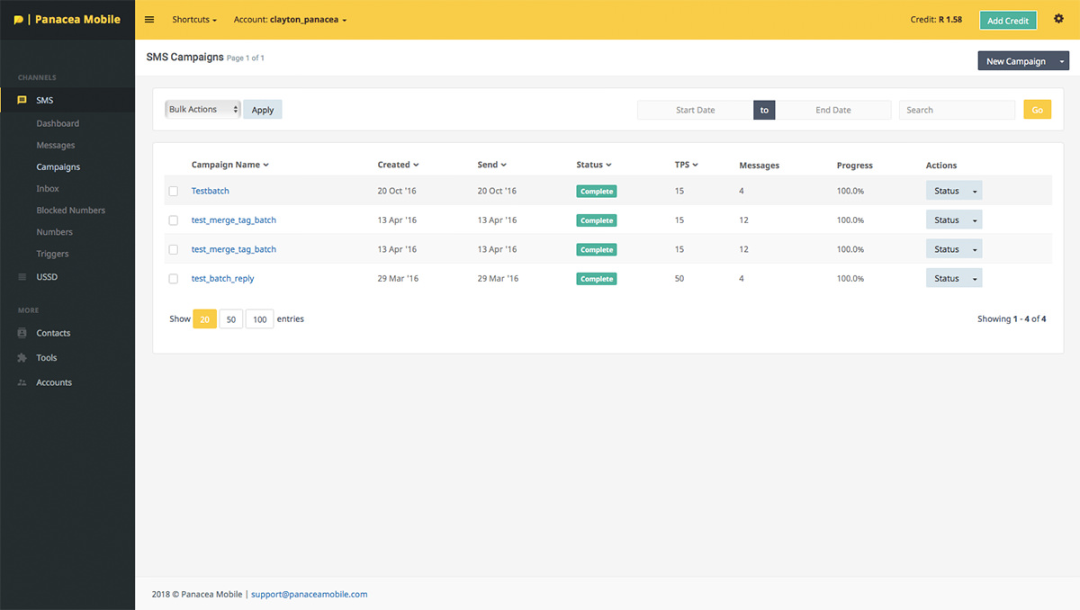Click the SMS chat bubble icon
The image size is (1080, 610).
(x=22, y=100)
